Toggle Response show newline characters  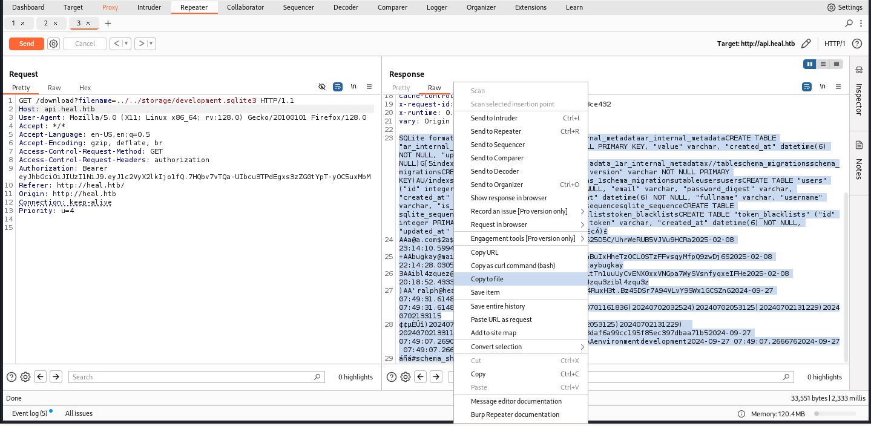tap(823, 87)
